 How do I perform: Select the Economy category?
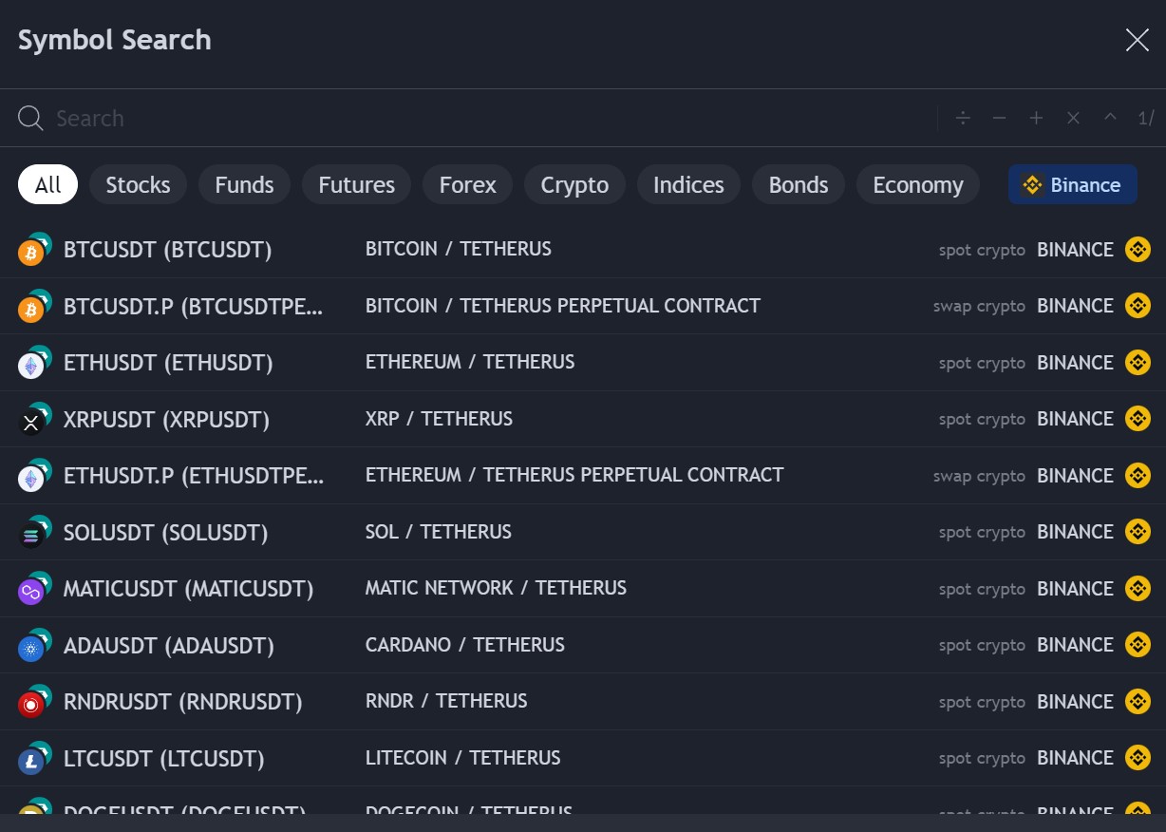pyautogui.click(x=917, y=184)
